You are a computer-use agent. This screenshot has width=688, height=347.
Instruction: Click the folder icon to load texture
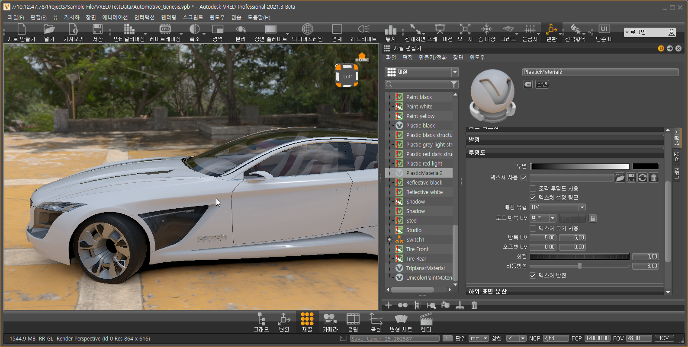click(x=620, y=178)
